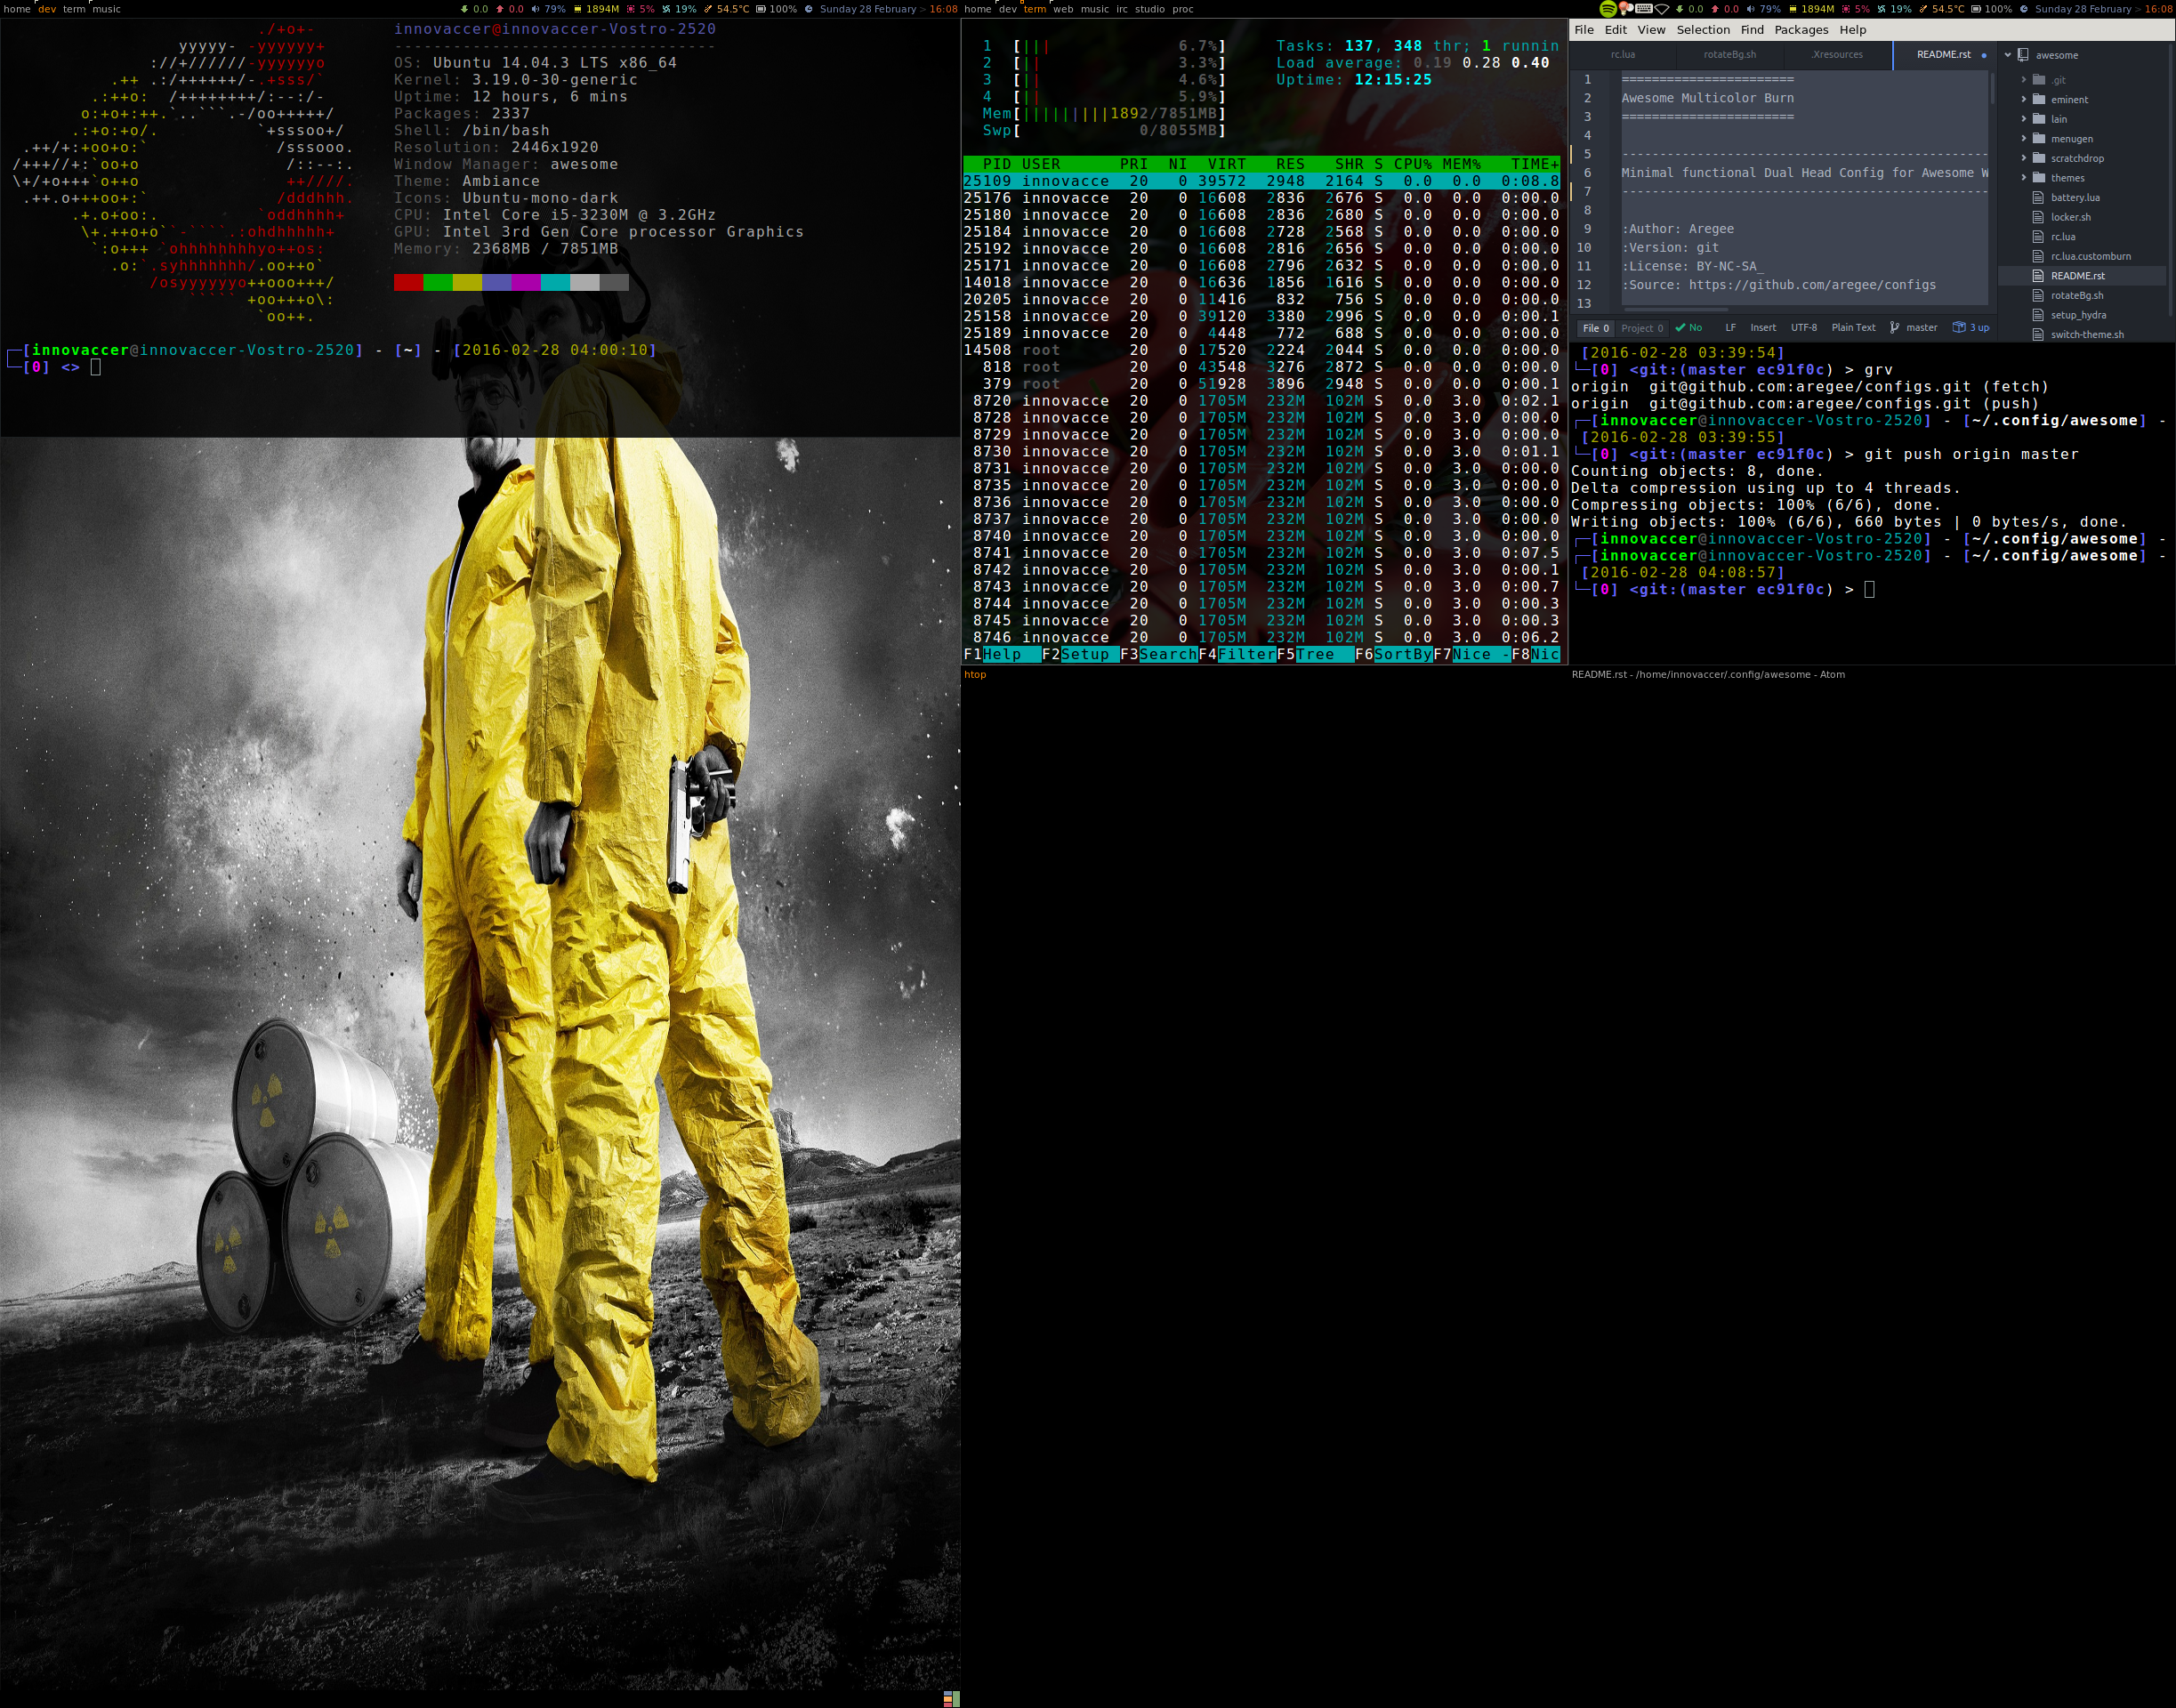Screen dimensions: 2176x1708
Task: Open the Plain Text grammar selector
Action: click(1853, 327)
